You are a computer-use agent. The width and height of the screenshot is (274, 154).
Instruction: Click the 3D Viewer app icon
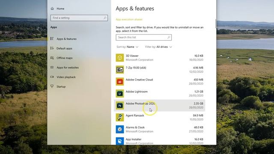pyautogui.click(x=120, y=58)
